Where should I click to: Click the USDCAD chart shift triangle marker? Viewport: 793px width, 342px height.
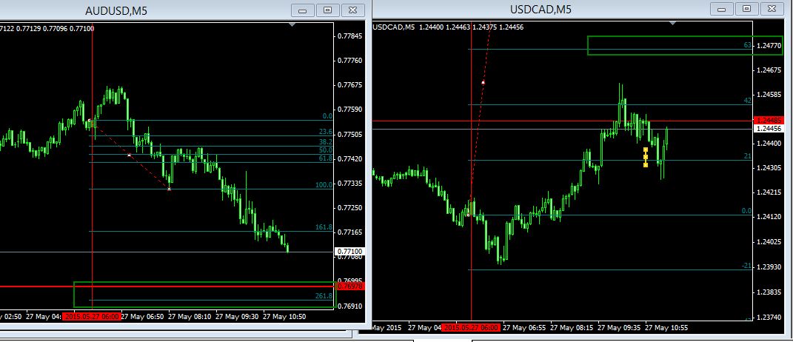tap(673, 23)
